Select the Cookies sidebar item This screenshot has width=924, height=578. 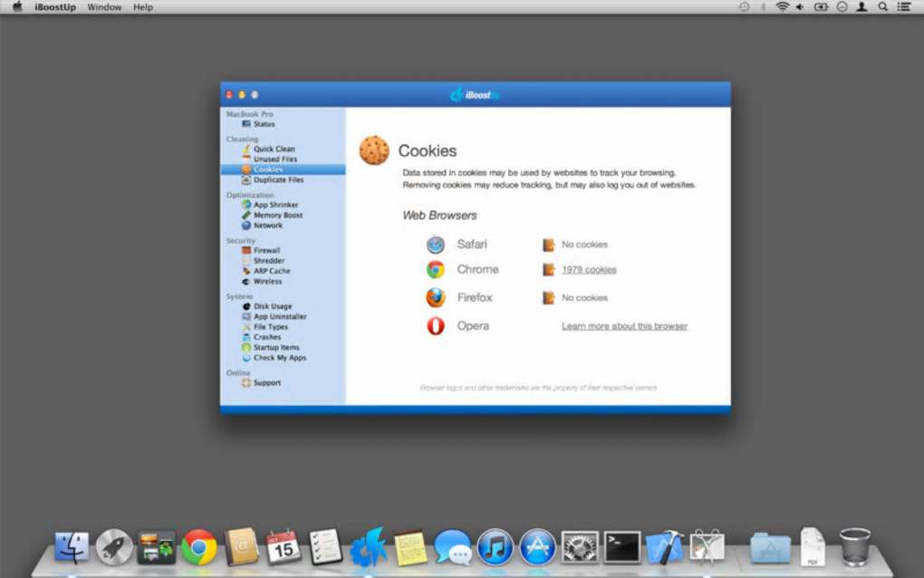tap(283, 169)
